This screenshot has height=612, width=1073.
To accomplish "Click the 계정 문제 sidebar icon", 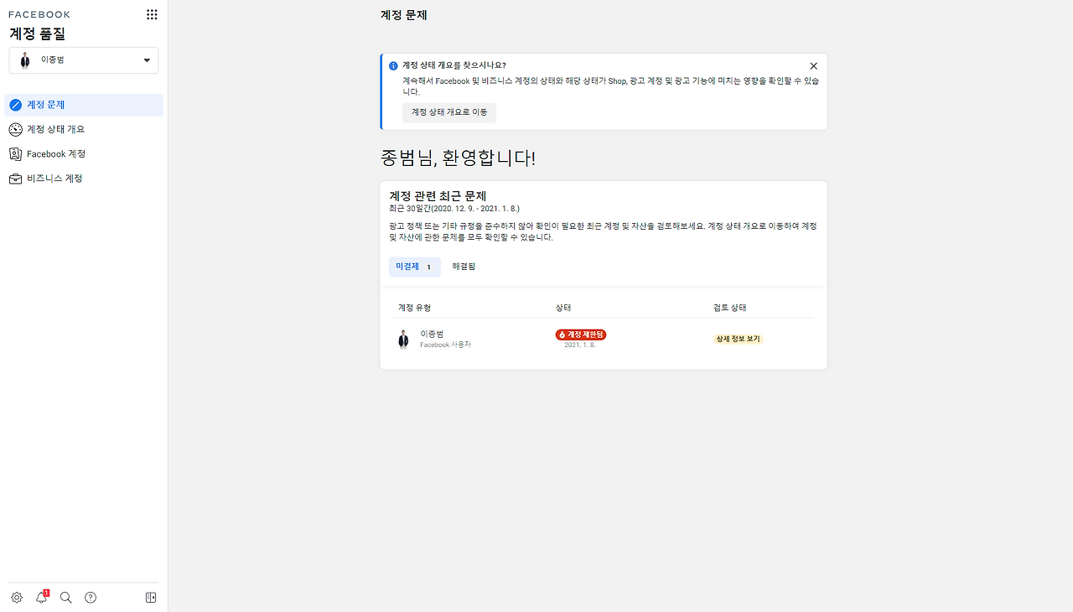I will click(15, 105).
